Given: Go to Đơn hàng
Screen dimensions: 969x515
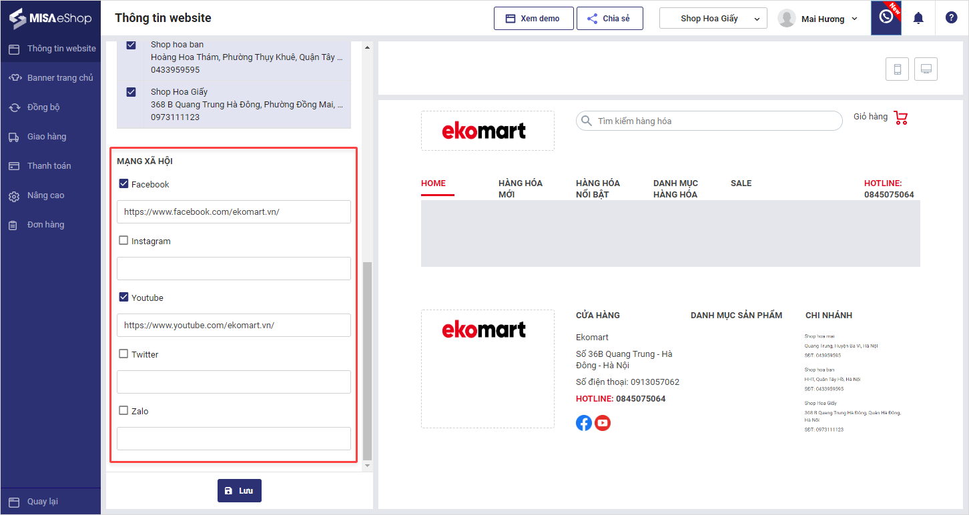Looking at the screenshot, I should pos(51,225).
